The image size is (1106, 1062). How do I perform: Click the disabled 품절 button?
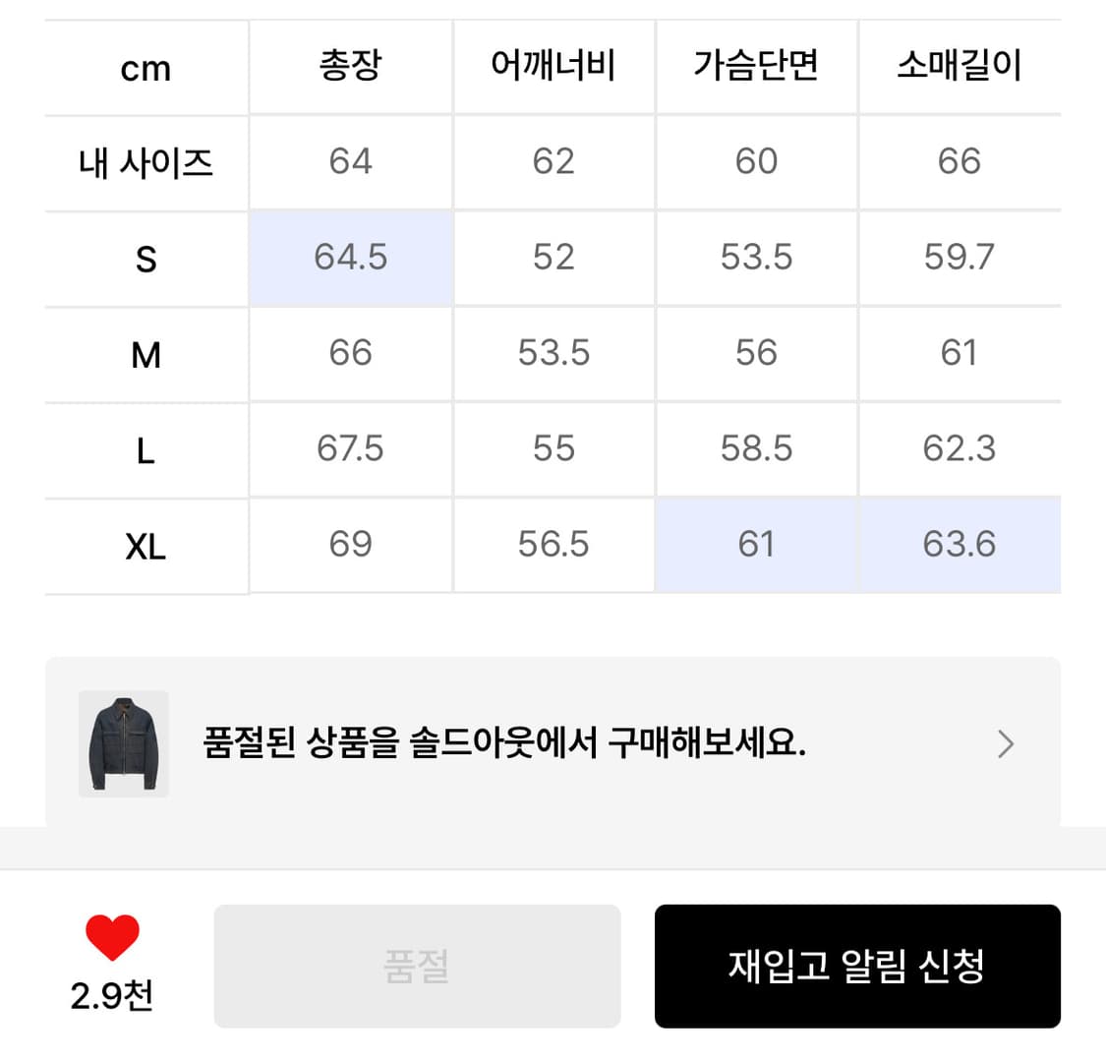click(415, 966)
